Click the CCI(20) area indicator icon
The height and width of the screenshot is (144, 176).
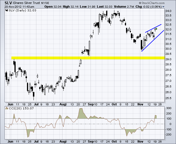tap(7, 108)
